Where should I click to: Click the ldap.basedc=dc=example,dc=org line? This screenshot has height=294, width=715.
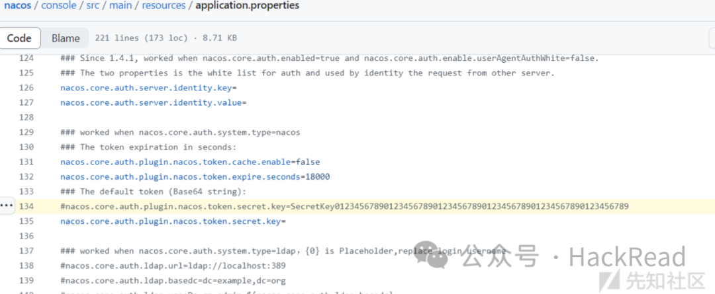[x=173, y=280]
